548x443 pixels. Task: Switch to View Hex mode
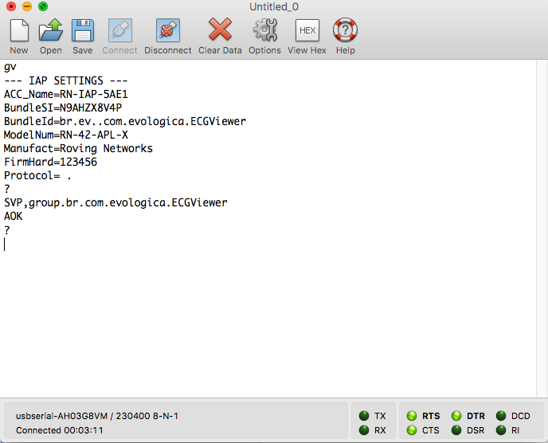point(307,31)
